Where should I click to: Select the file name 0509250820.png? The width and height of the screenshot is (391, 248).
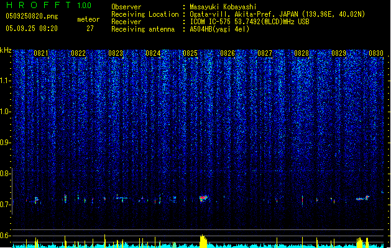(x=32, y=16)
